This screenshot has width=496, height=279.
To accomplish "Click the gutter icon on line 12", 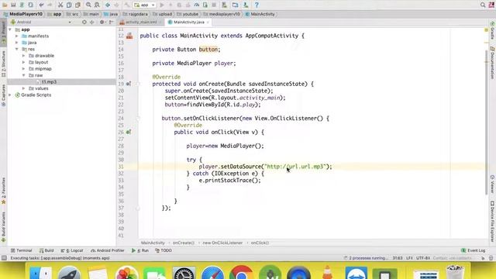I will coord(129,36).
